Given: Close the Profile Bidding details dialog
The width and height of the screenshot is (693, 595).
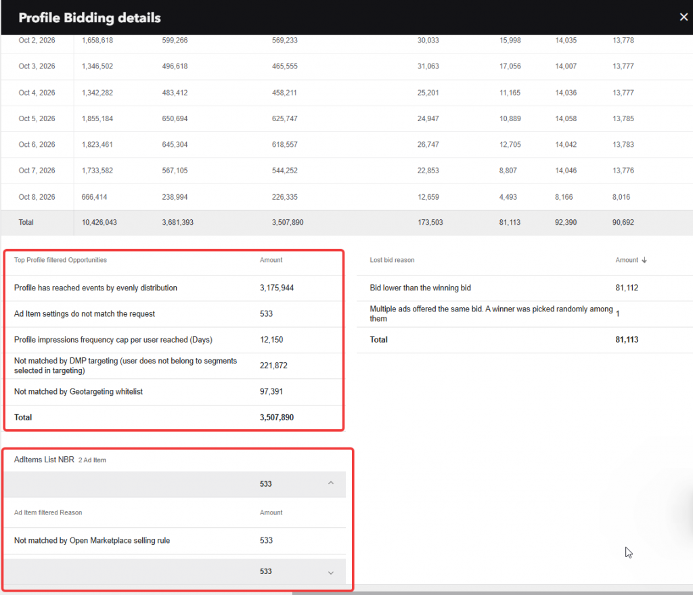Looking at the screenshot, I should (x=684, y=17).
